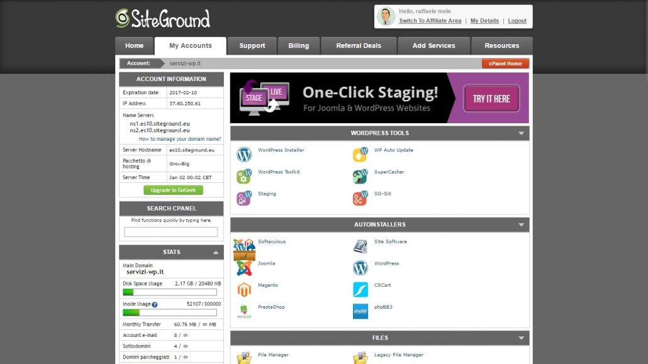Screen dimensions: 648x364
Task: Collapse the Stats panel
Action: coord(216,252)
